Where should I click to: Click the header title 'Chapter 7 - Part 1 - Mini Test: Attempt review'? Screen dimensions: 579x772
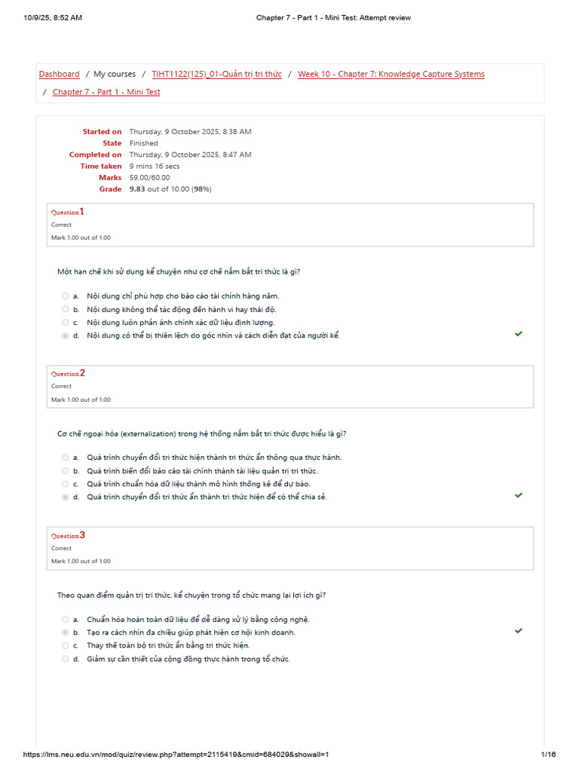coord(333,18)
